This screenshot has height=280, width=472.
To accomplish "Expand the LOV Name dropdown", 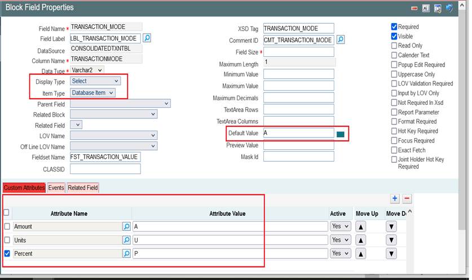I will click(113, 136).
